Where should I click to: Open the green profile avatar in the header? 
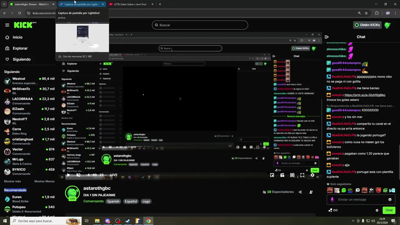click(x=387, y=25)
